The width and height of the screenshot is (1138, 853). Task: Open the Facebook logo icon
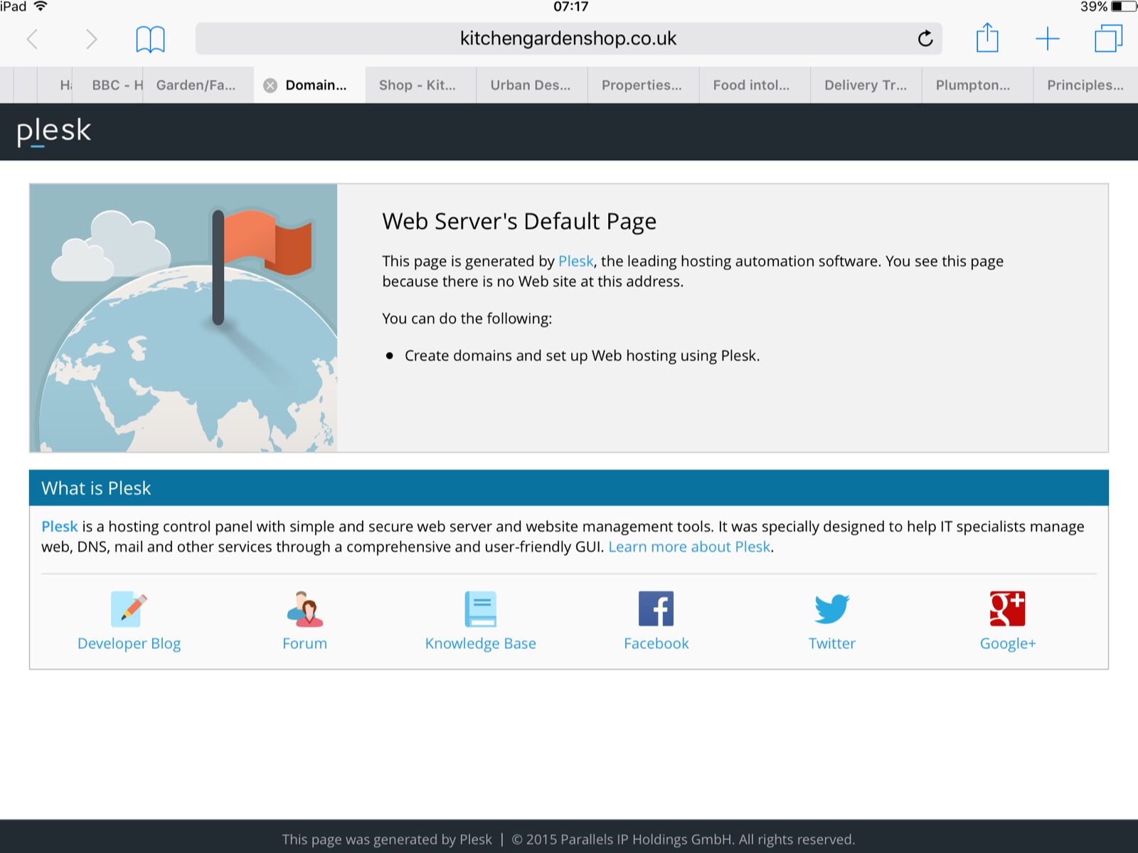(x=656, y=609)
